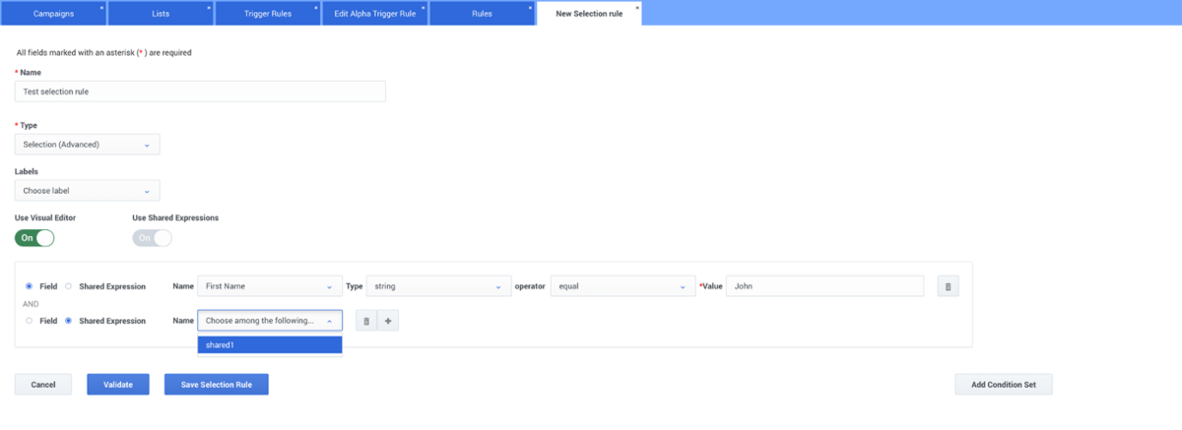Close the Trigger Rules tab

[x=317, y=7]
